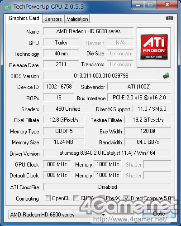
Task: Toggle the OpenCL checkbox
Action: pyautogui.click(x=48, y=198)
